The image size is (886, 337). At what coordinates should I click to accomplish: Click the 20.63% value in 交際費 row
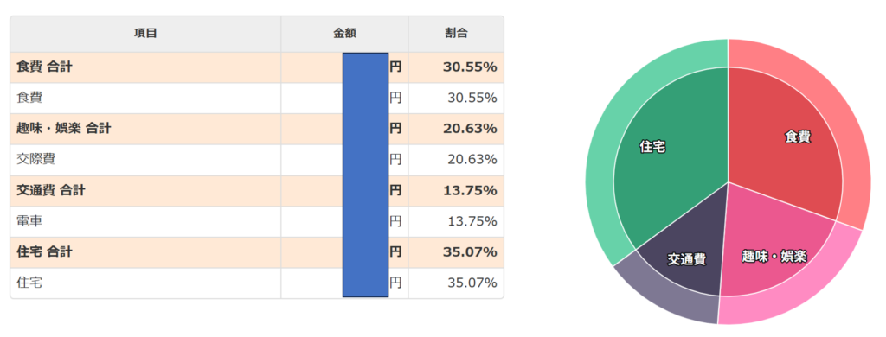coord(472,160)
